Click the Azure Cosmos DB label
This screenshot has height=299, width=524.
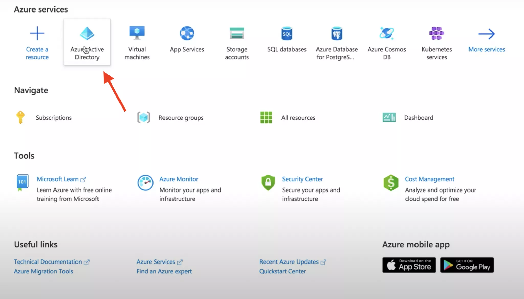coord(387,53)
